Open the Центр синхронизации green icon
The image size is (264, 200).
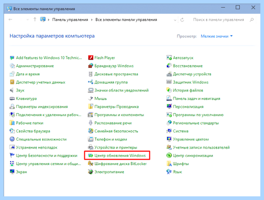(169, 156)
